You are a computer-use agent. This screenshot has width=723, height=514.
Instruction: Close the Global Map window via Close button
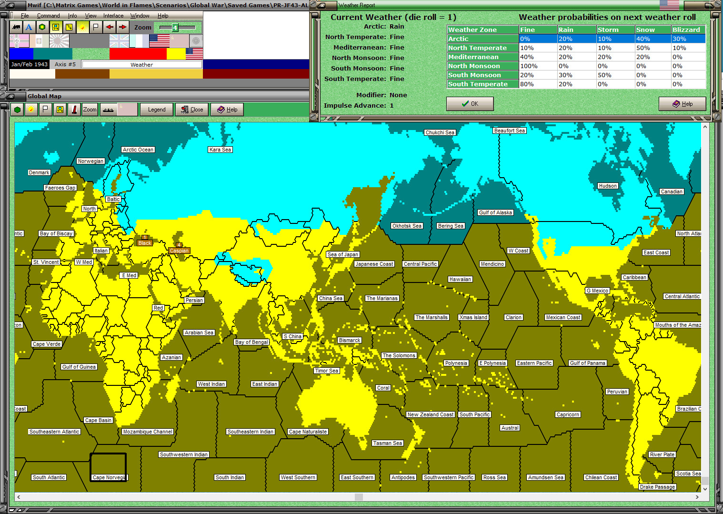tap(192, 110)
